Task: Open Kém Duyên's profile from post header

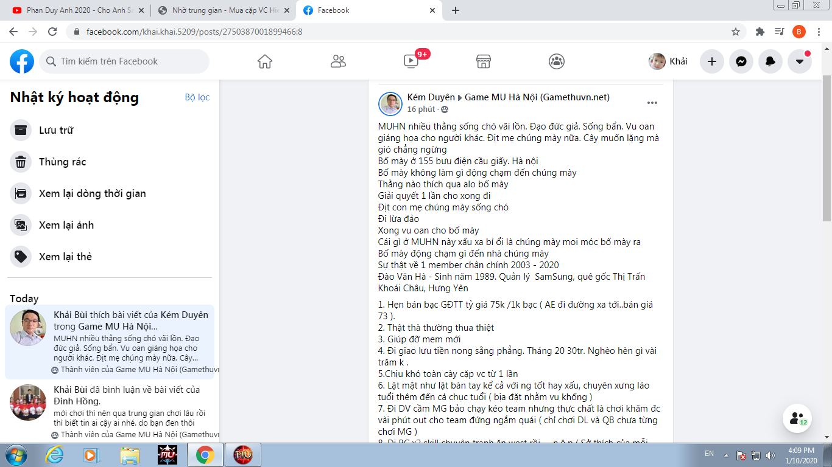Action: (x=431, y=97)
